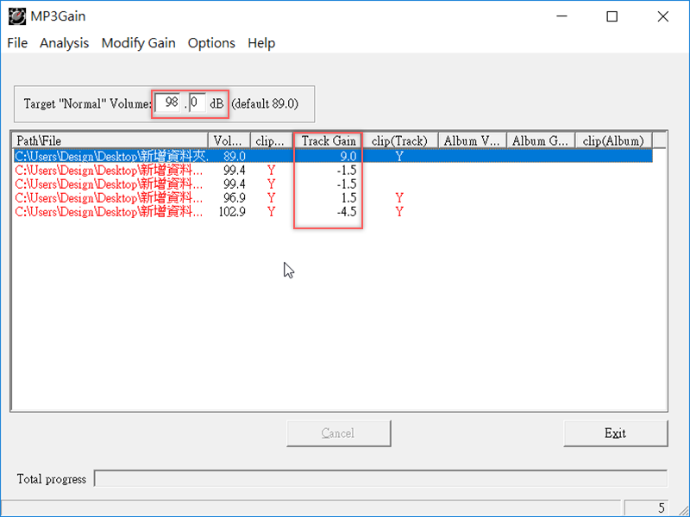
Task: Select the file row with volume 102.9
Action: click(333, 212)
